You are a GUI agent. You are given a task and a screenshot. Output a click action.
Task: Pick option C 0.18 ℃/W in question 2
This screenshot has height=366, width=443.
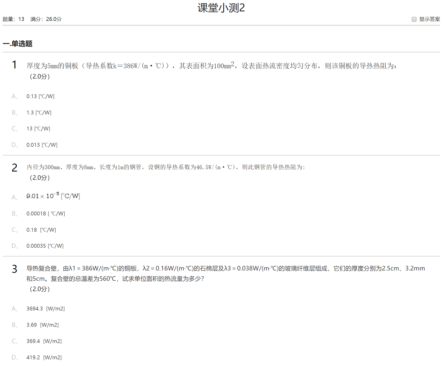(41, 230)
